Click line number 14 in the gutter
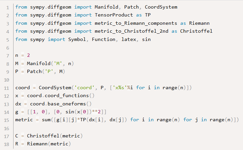The height and width of the screenshot is (150, 243). (x=7, y=112)
